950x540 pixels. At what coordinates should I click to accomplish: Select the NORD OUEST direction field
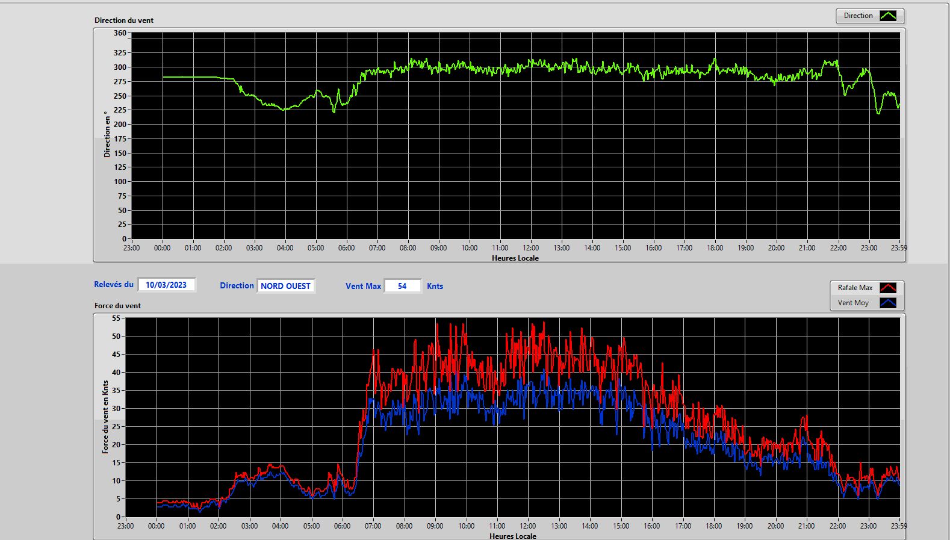click(286, 286)
